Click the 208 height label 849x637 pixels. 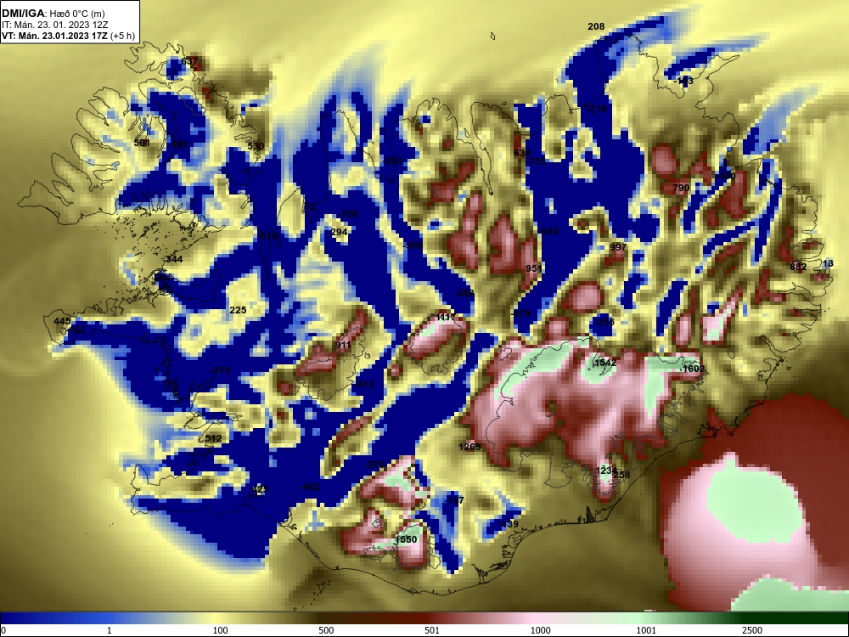coord(596,26)
